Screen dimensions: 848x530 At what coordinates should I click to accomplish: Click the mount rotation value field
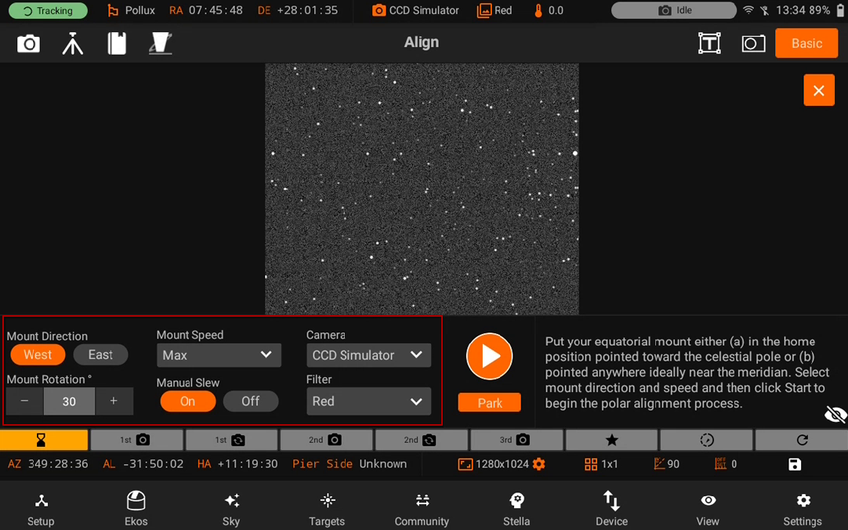[69, 401]
